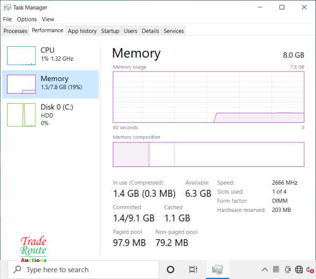Open Task View icon on taskbar

click(x=193, y=270)
